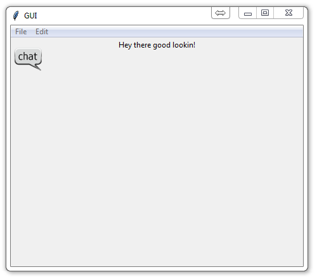The height and width of the screenshot is (279, 317).
Task: Minimize the GUI window
Action: pyautogui.click(x=248, y=13)
